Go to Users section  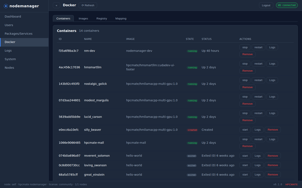tap(24, 25)
